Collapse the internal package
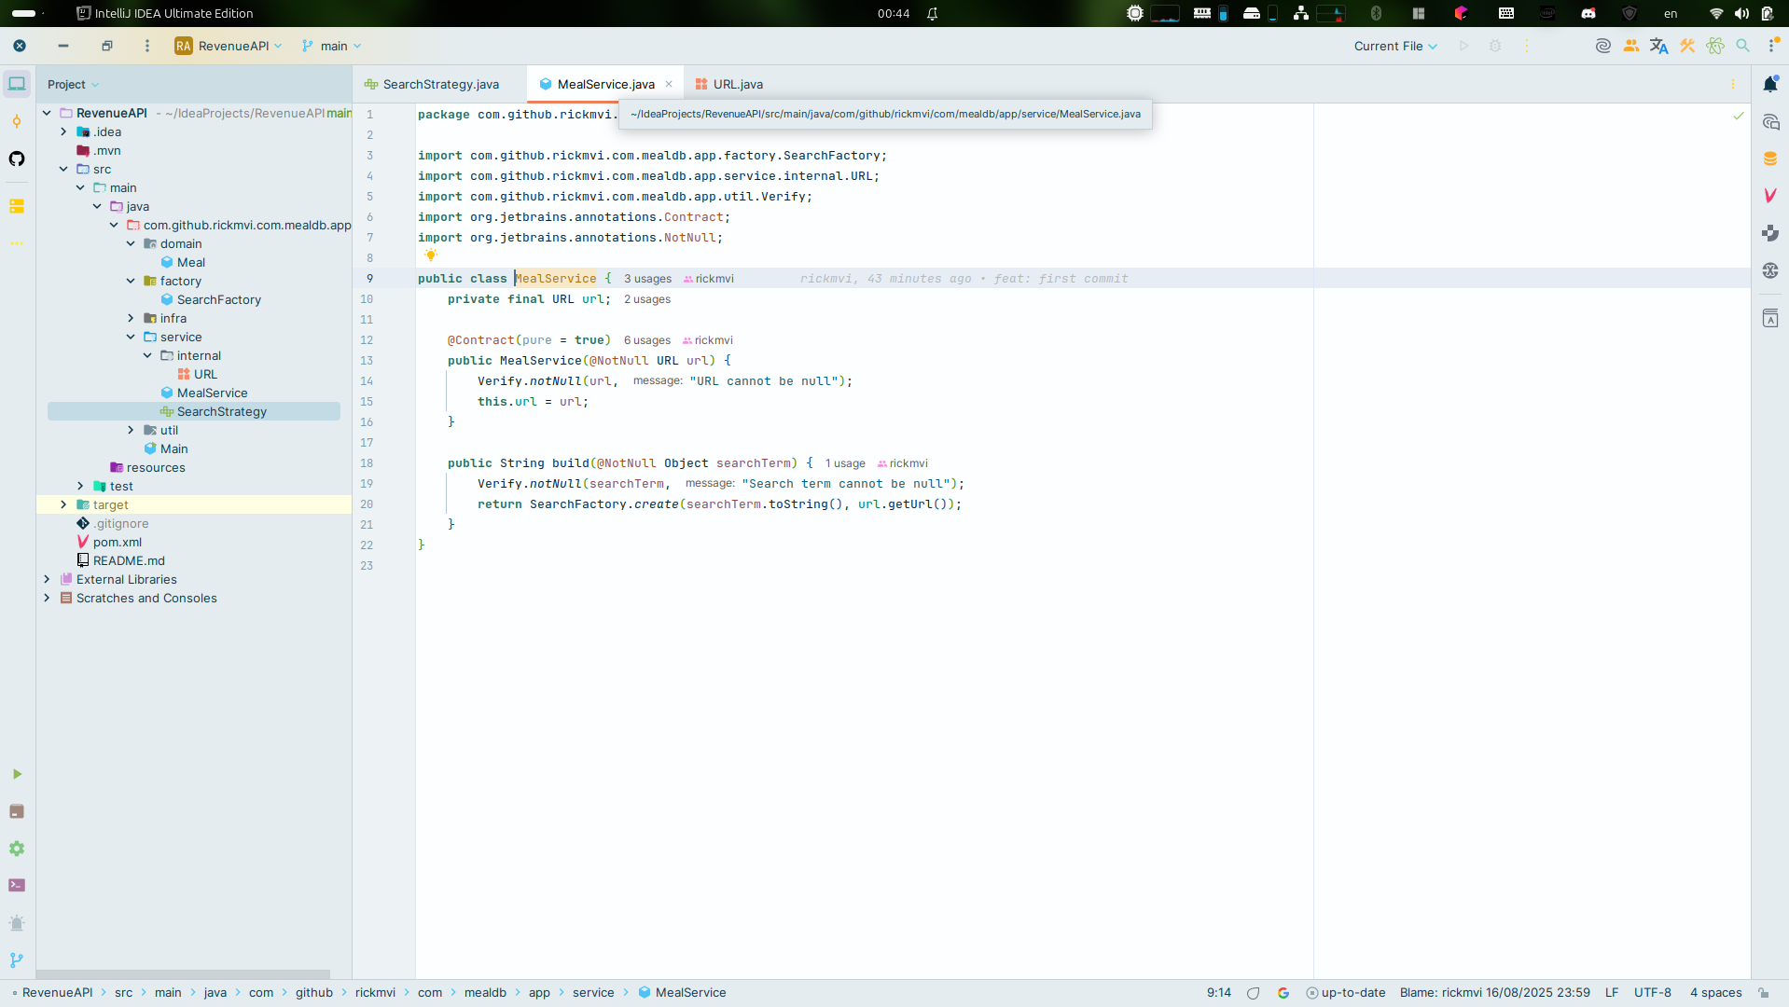Screen dimensions: 1789x1007 pos(147,355)
